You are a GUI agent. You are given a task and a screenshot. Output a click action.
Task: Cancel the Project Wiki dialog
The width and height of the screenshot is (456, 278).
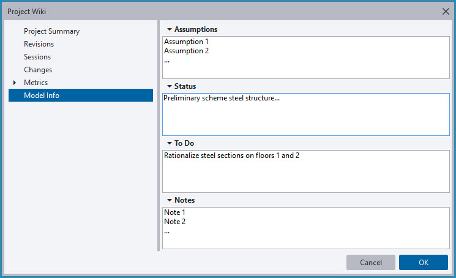tap(371, 262)
